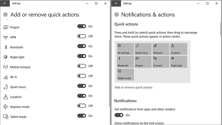Click the Mobile hotspot antenna icon

tap(6, 67)
